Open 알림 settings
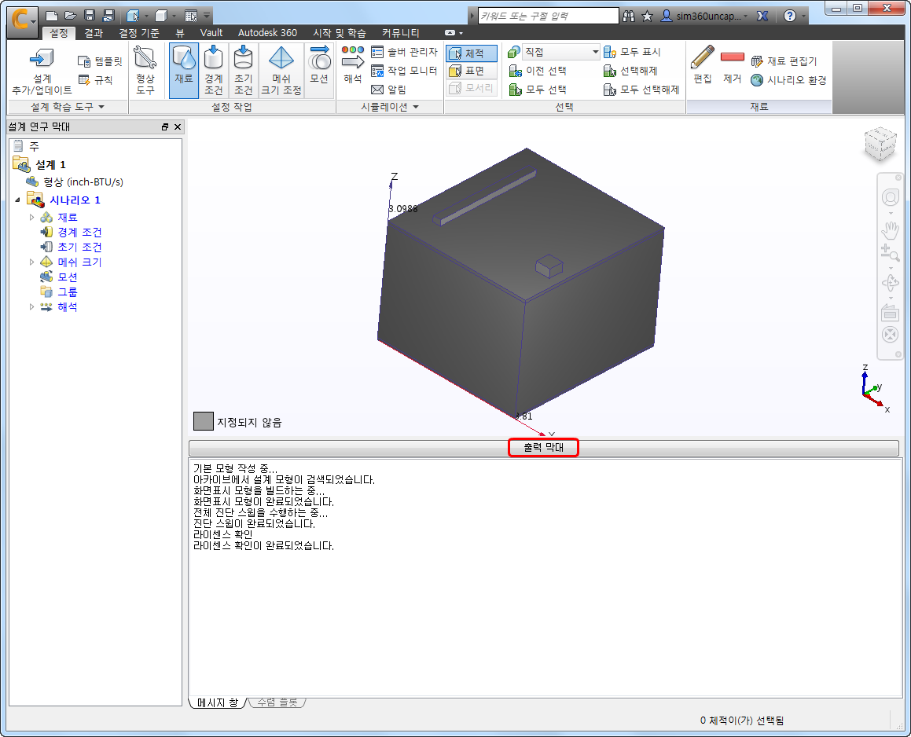911x737 pixels. pyautogui.click(x=388, y=90)
